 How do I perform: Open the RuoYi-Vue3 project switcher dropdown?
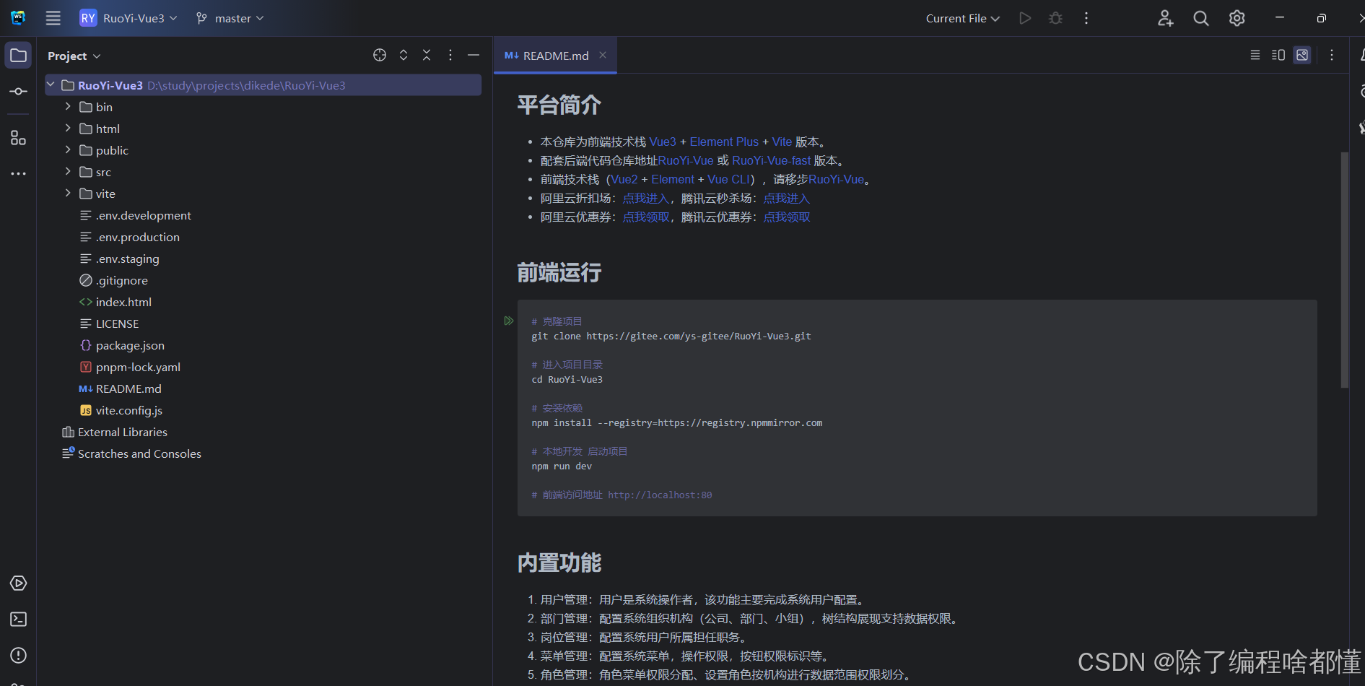[128, 18]
